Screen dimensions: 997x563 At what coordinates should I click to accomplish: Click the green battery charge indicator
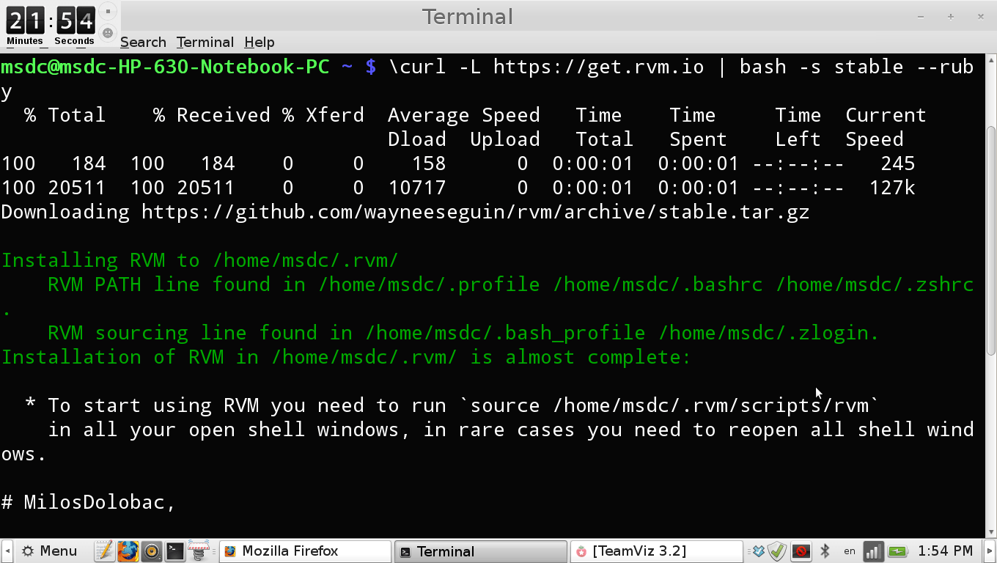tap(898, 551)
